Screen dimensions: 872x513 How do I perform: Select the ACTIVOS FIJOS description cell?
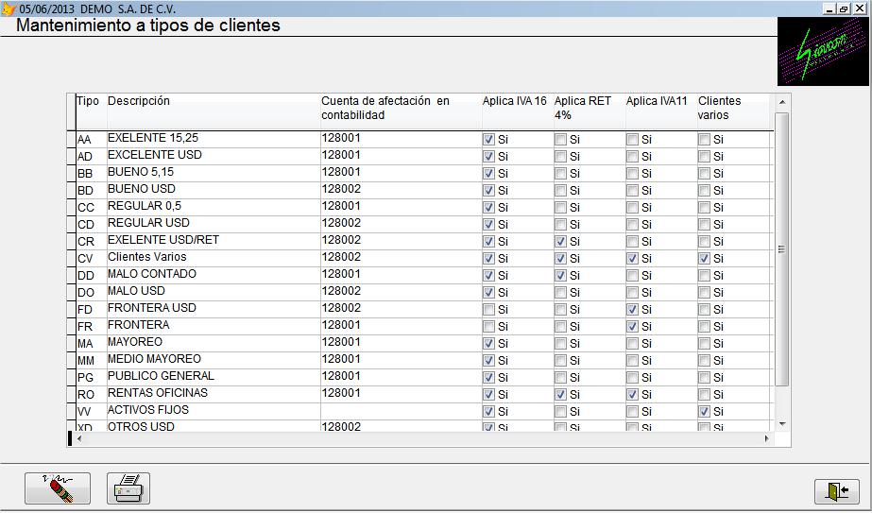(x=213, y=411)
